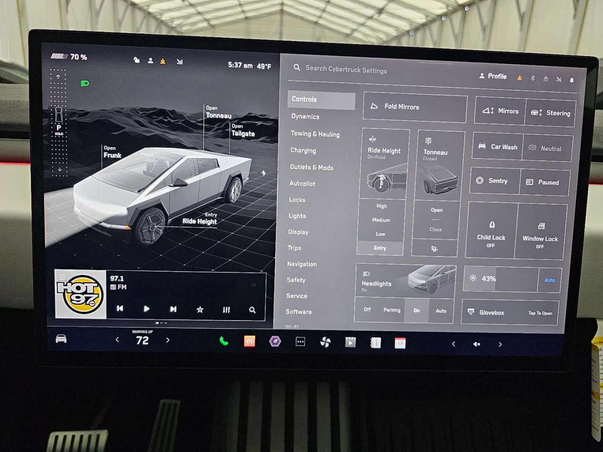Screen dimensions: 603x452
Task: Open the fan climate control icon
Action: pyautogui.click(x=325, y=342)
